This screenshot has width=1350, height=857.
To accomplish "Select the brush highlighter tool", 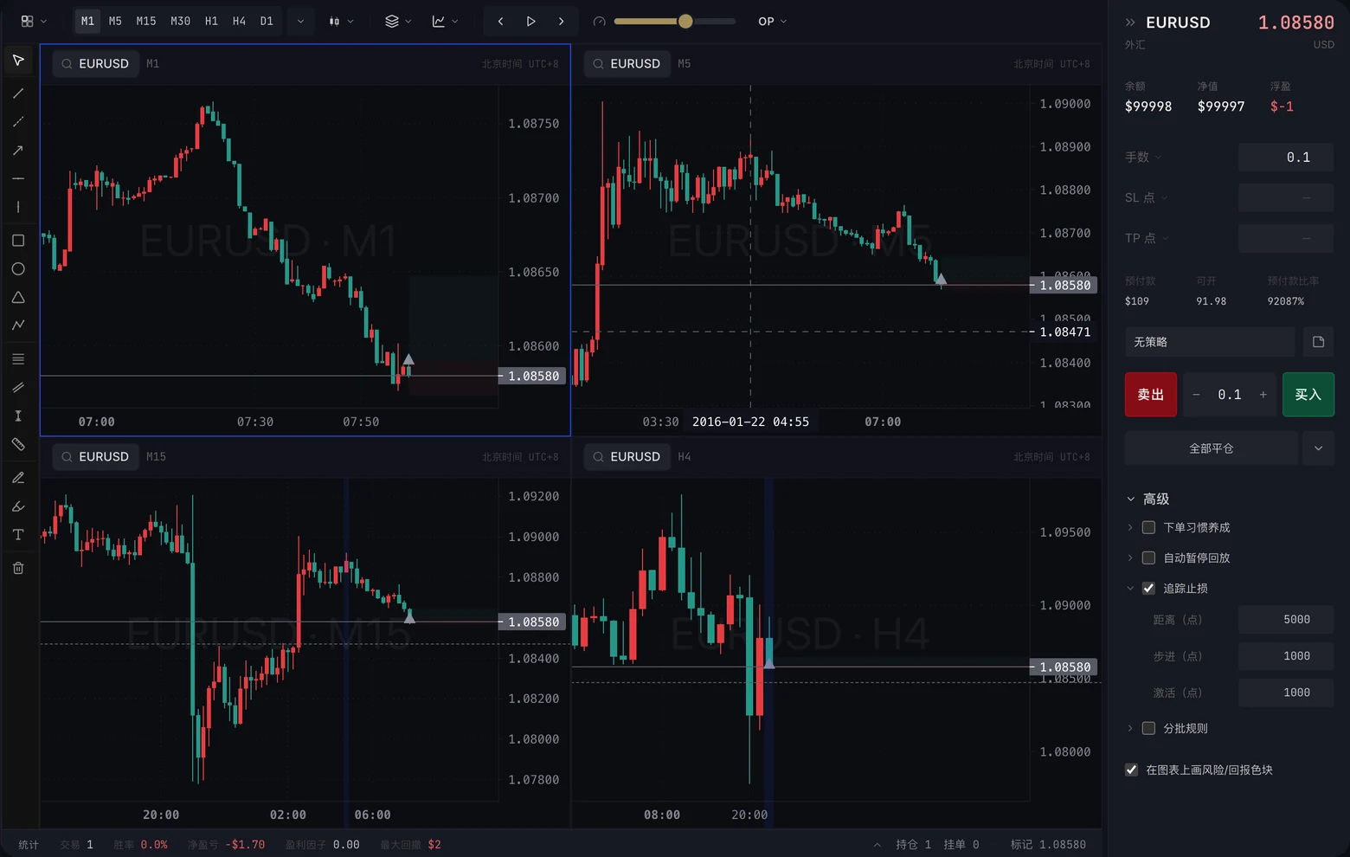I will tap(18, 506).
